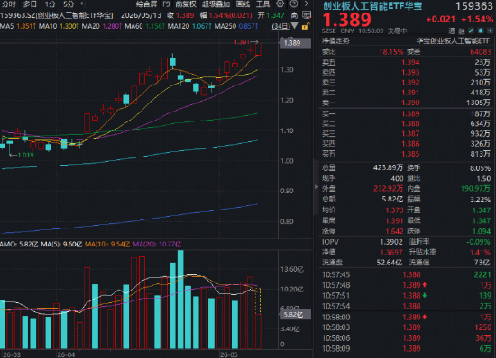496x358 pixels.
Task: Click the MA120 1.067 indicator label
Action: click(189, 26)
